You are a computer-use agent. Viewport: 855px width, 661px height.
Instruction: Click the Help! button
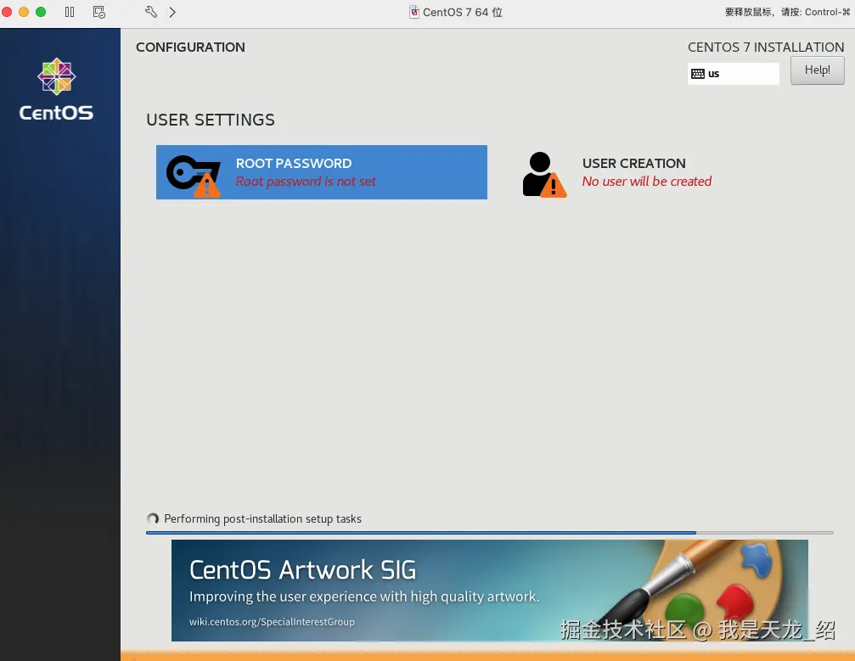817,70
